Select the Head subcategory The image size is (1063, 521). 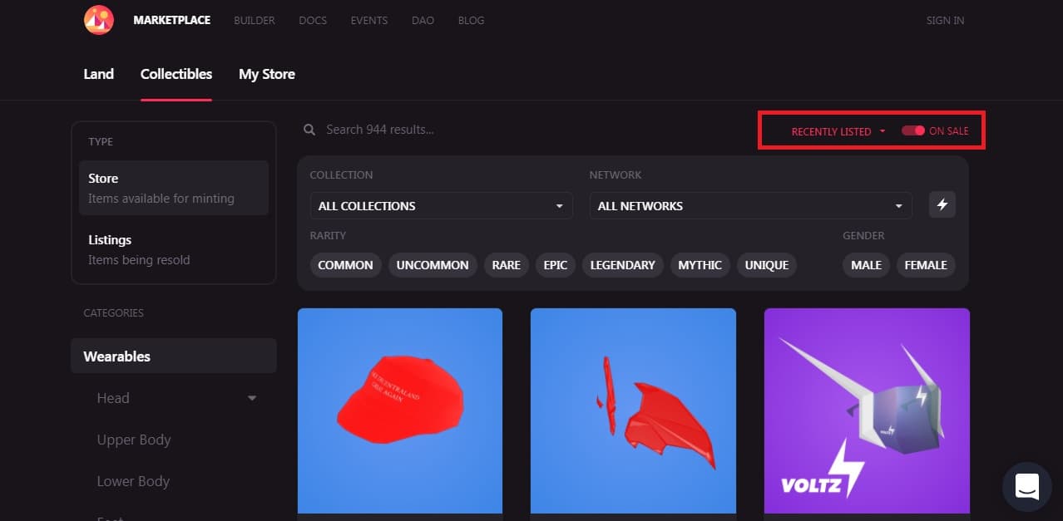click(113, 398)
